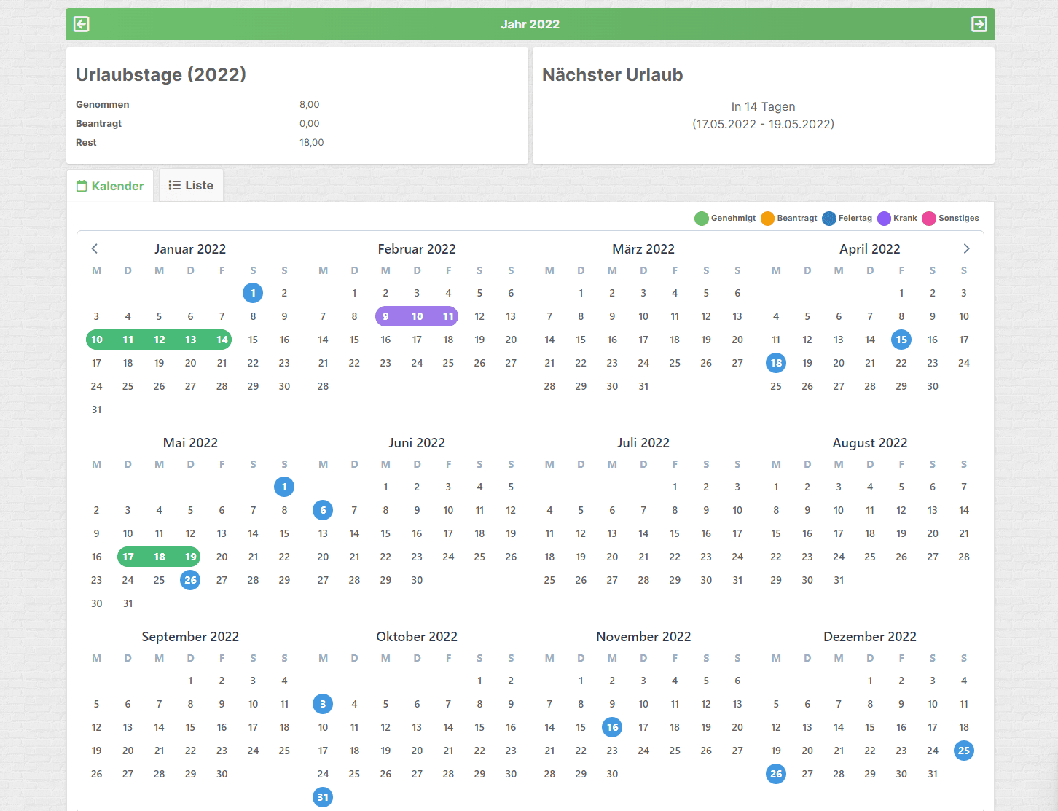1058x811 pixels.
Task: Select approved vacation day May 18
Action: coord(159,557)
